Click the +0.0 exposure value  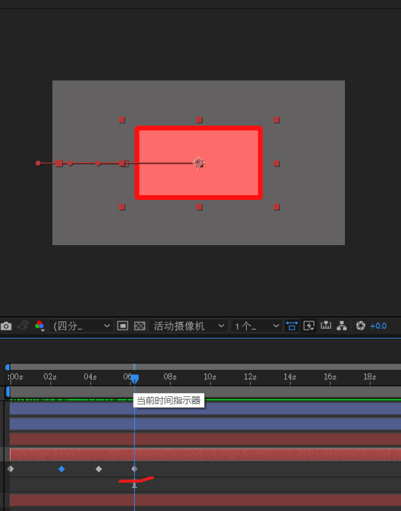378,326
